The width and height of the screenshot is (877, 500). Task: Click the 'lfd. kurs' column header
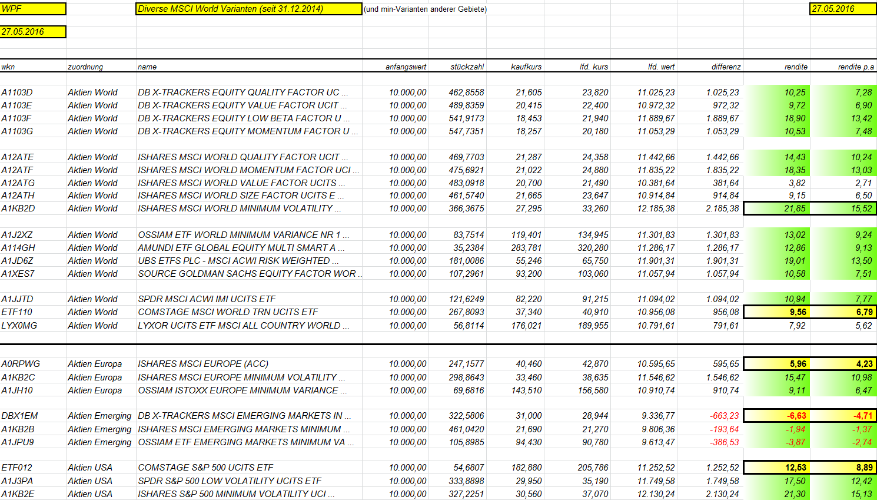tap(594, 67)
